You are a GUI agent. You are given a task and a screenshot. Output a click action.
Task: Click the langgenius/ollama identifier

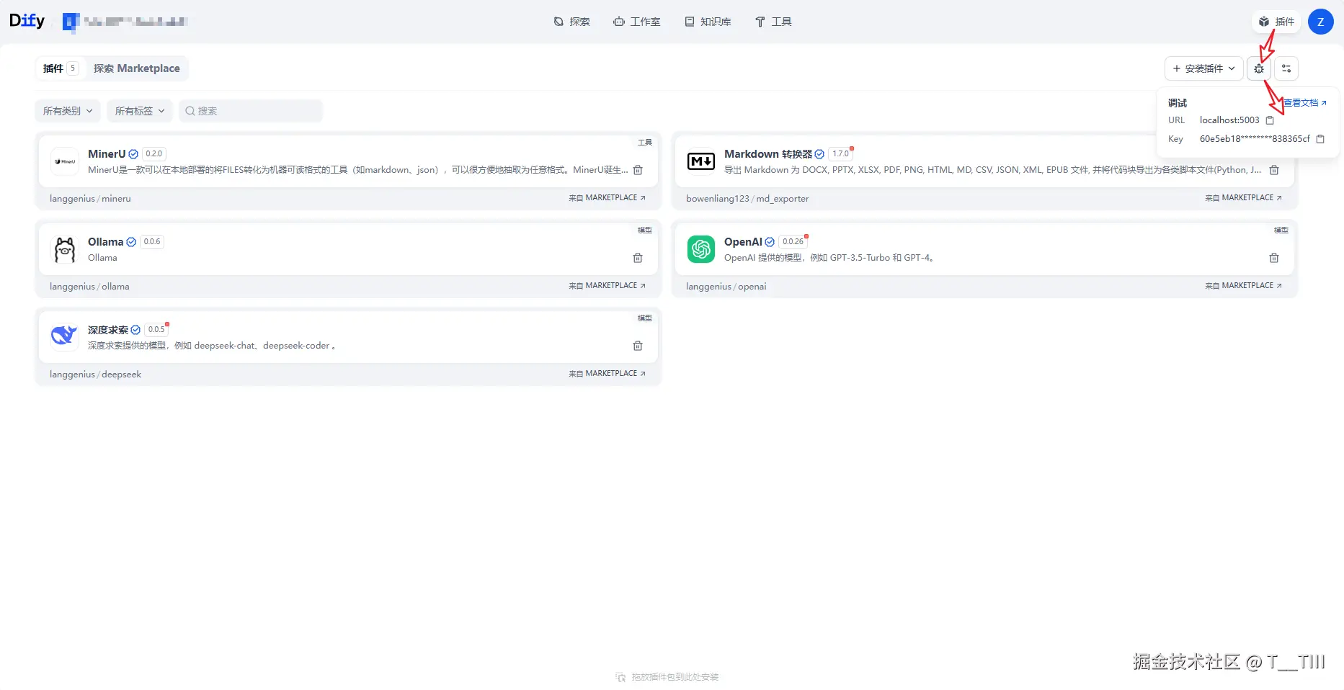tap(89, 287)
